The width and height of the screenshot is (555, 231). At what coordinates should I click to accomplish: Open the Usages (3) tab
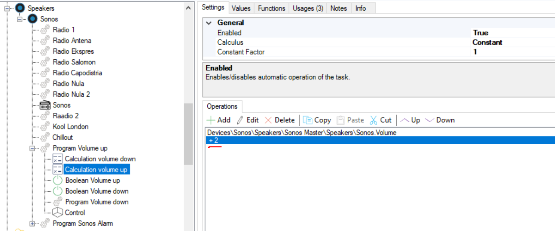[x=308, y=8]
